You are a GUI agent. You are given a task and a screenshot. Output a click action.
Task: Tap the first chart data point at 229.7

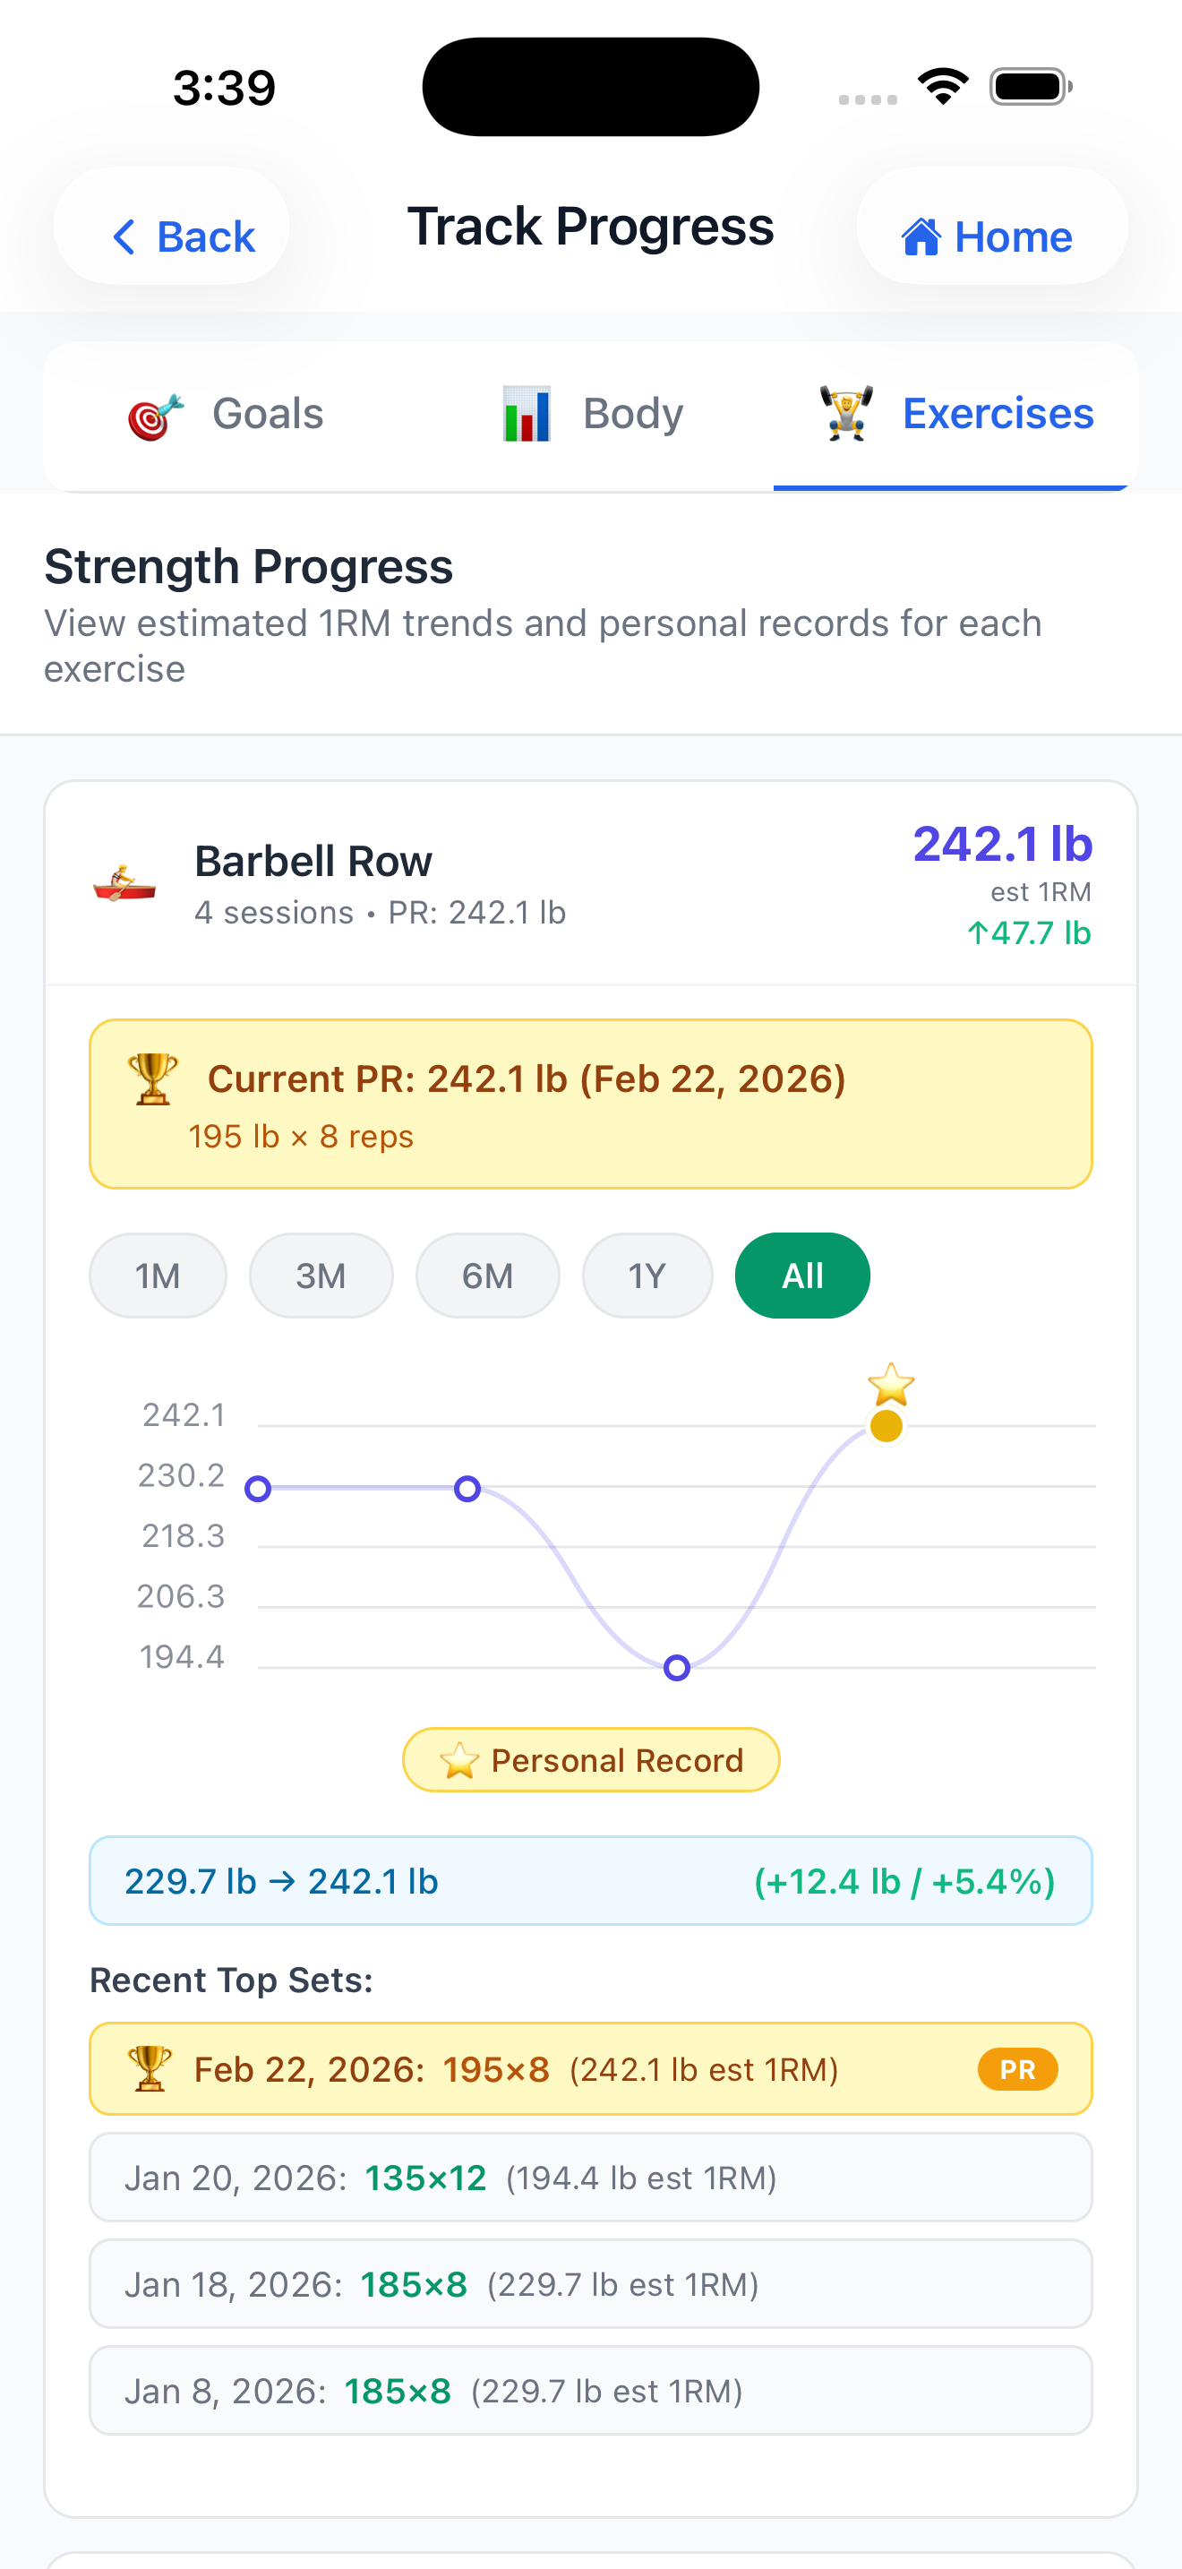point(258,1489)
